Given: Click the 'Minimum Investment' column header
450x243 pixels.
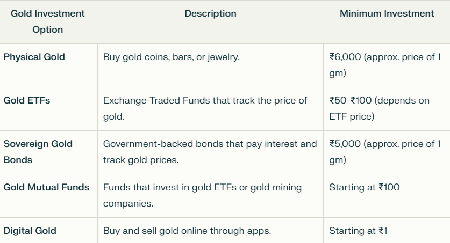Looking at the screenshot, I should pos(387,13).
